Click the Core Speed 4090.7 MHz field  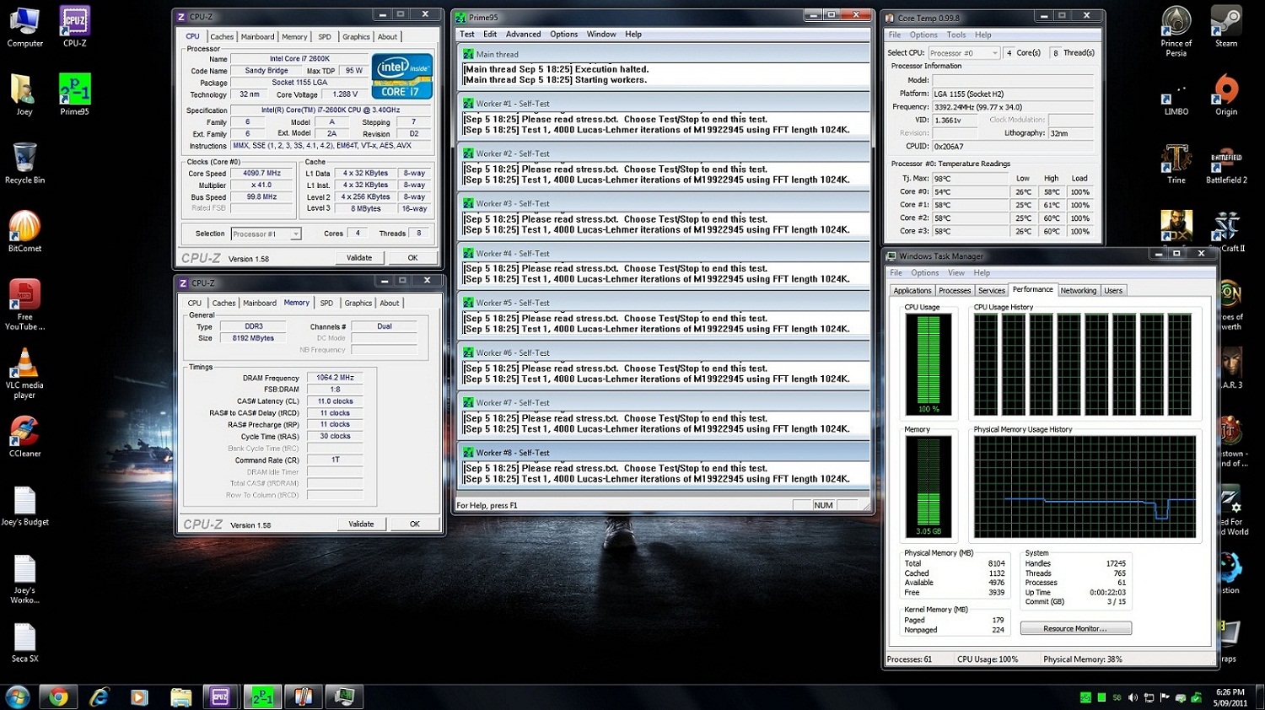[x=261, y=174]
